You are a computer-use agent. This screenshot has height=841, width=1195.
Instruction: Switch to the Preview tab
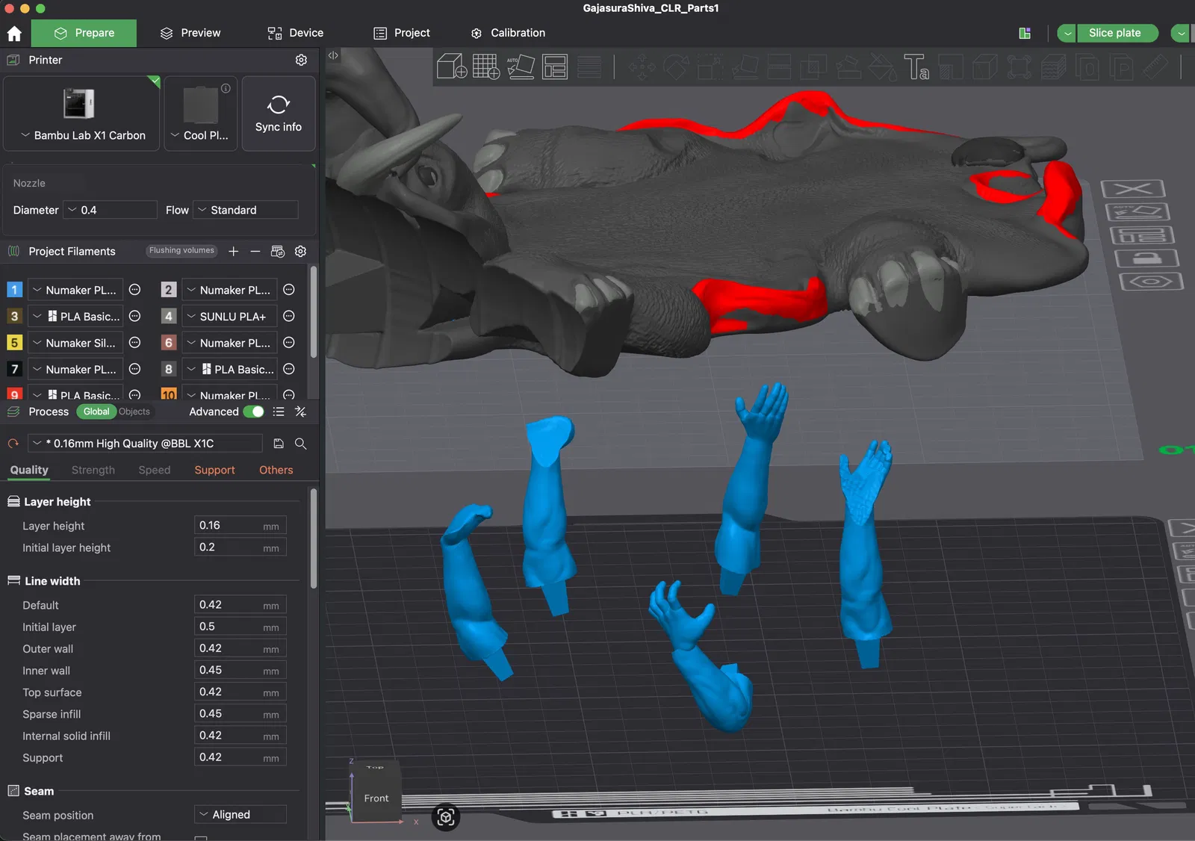pos(190,33)
